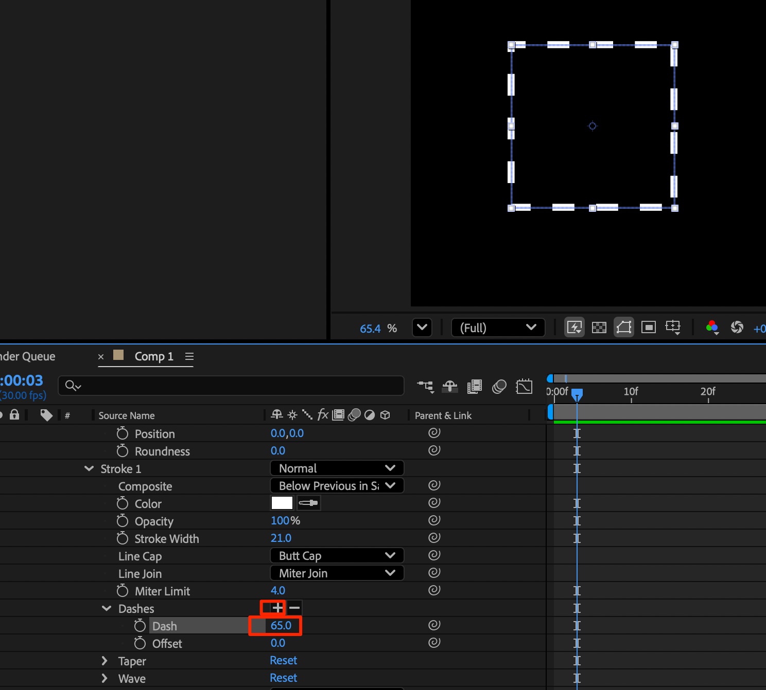Click the show channel RGB icon

(712, 328)
